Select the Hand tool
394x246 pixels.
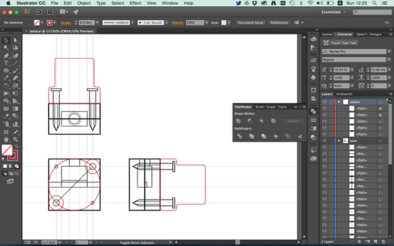[6, 139]
